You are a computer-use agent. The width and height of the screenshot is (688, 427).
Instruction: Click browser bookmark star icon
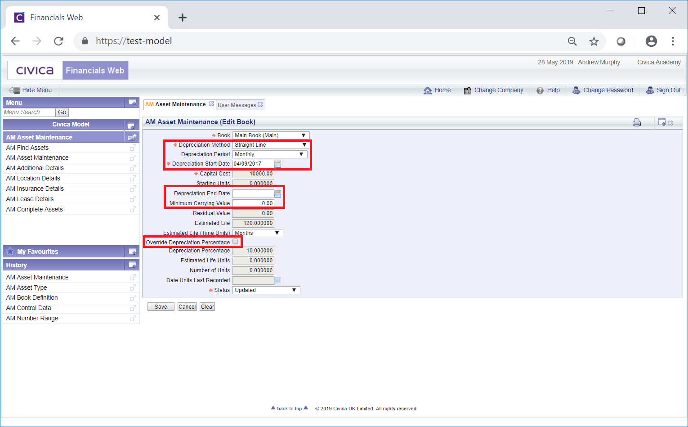pos(594,41)
